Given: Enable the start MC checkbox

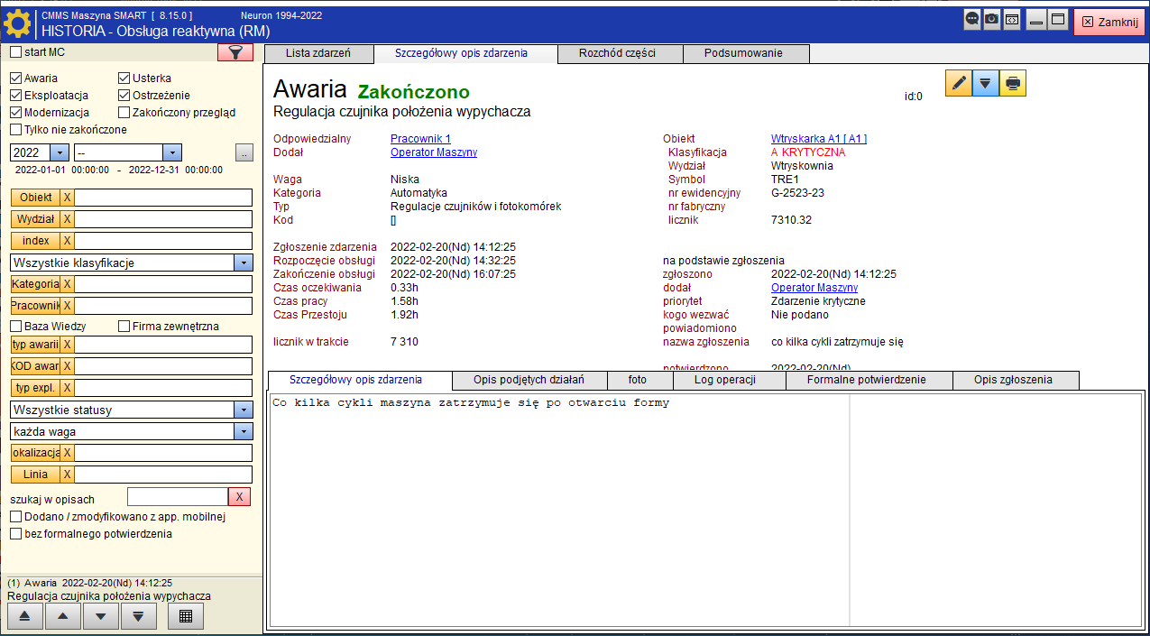Looking at the screenshot, I should click(16, 52).
